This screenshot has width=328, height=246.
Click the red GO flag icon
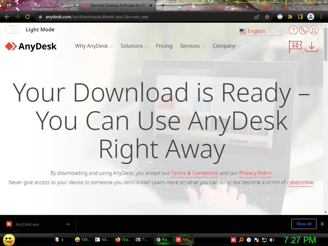[295, 46]
